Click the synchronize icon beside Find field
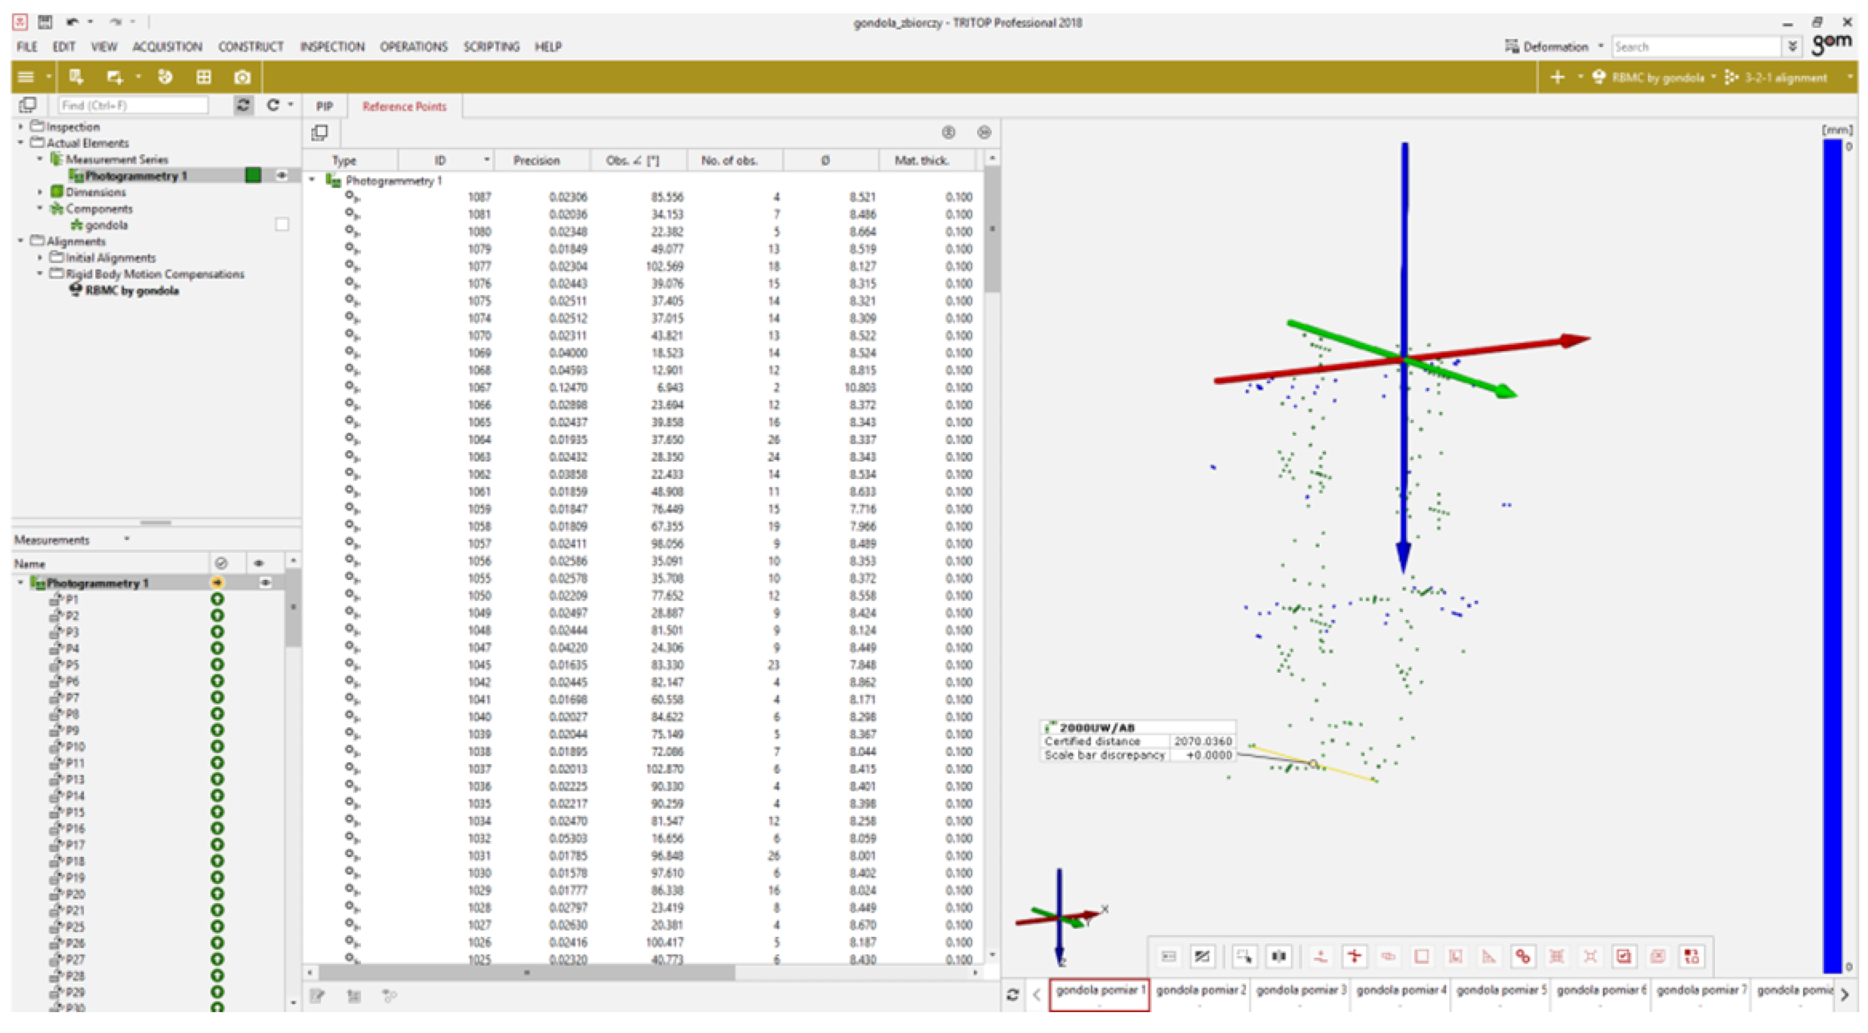This screenshot has width=1868, height=1033. [x=243, y=105]
